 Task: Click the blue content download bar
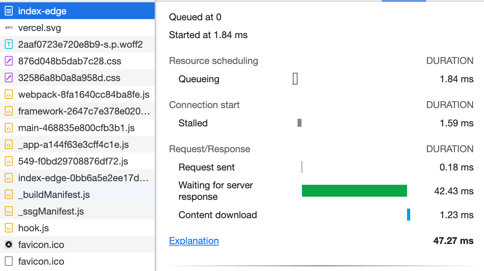[x=409, y=215]
